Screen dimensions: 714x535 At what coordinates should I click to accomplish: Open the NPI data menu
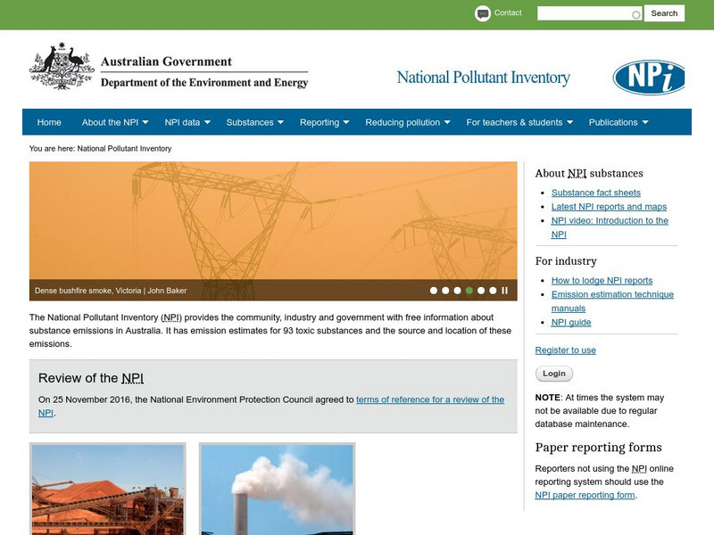182,122
